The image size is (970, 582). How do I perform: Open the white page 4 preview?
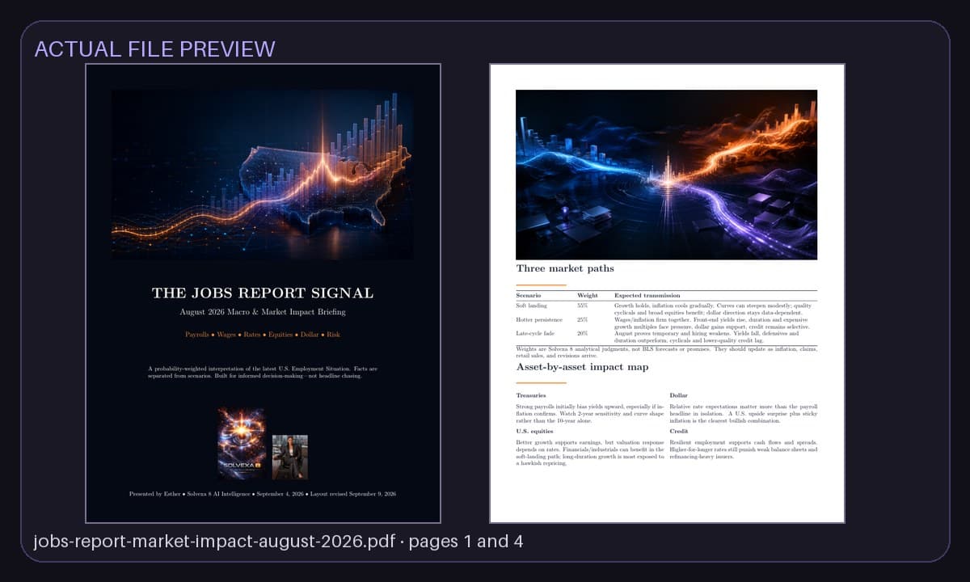[667, 293]
